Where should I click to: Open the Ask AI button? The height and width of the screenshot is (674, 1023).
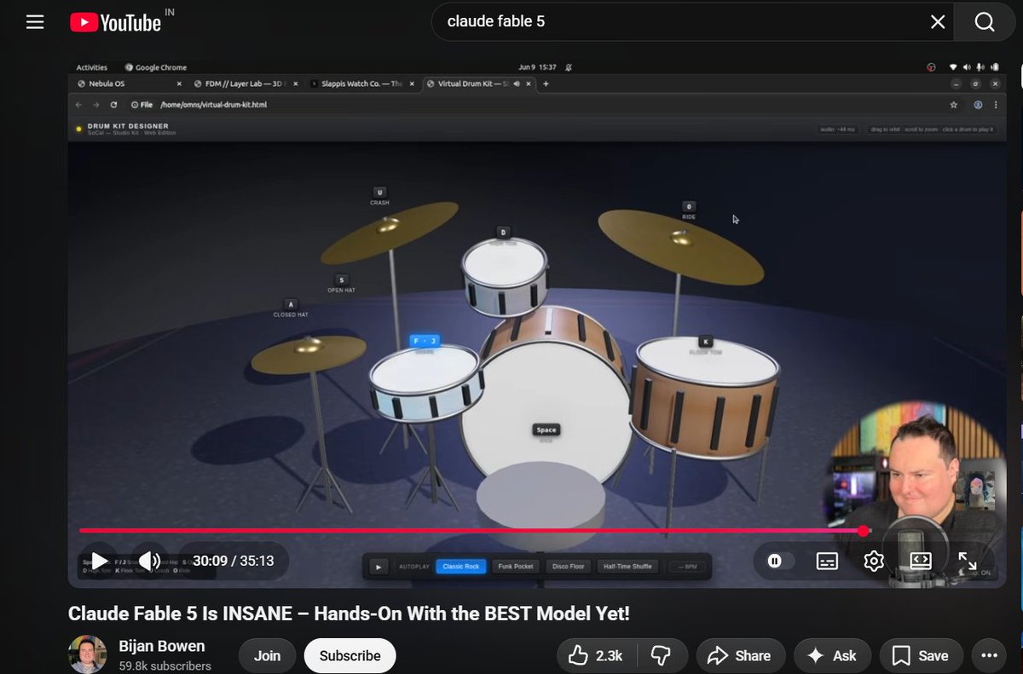click(x=831, y=655)
